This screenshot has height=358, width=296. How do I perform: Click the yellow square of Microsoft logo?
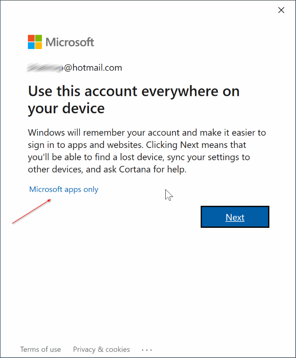[38, 45]
